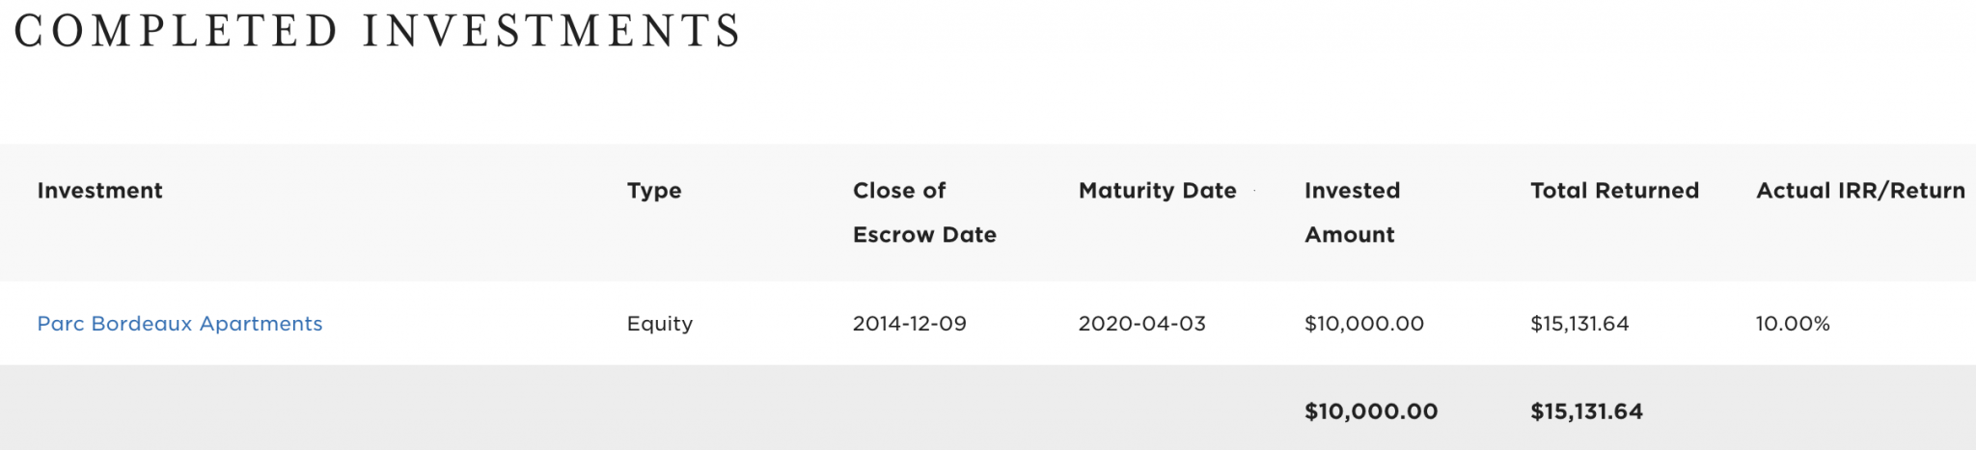
Task: Select the bold $15,131.64 total in the footer
Action: tap(1586, 411)
